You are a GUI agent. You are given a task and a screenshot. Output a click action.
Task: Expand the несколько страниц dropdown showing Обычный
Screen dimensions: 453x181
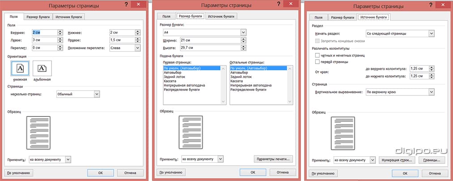(97, 94)
